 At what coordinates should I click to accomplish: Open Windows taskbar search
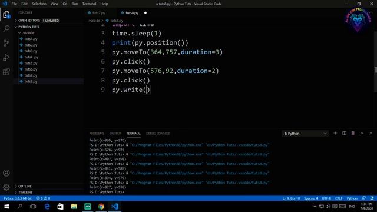20,207
